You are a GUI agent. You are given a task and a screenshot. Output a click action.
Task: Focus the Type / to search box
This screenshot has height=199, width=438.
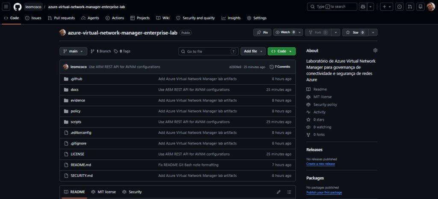(x=332, y=7)
